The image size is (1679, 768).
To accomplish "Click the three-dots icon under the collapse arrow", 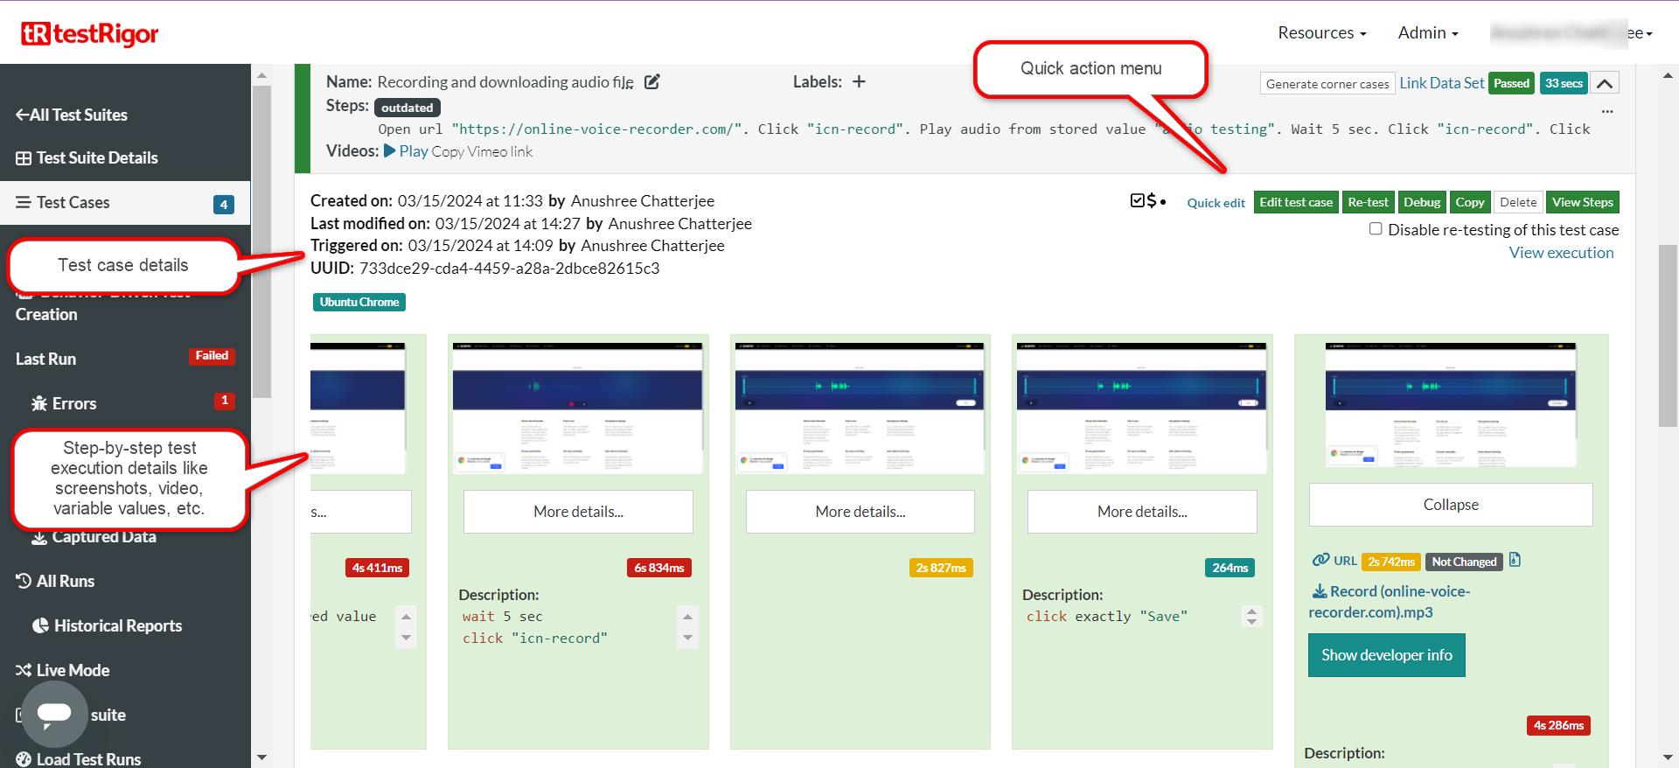I will click(1607, 112).
